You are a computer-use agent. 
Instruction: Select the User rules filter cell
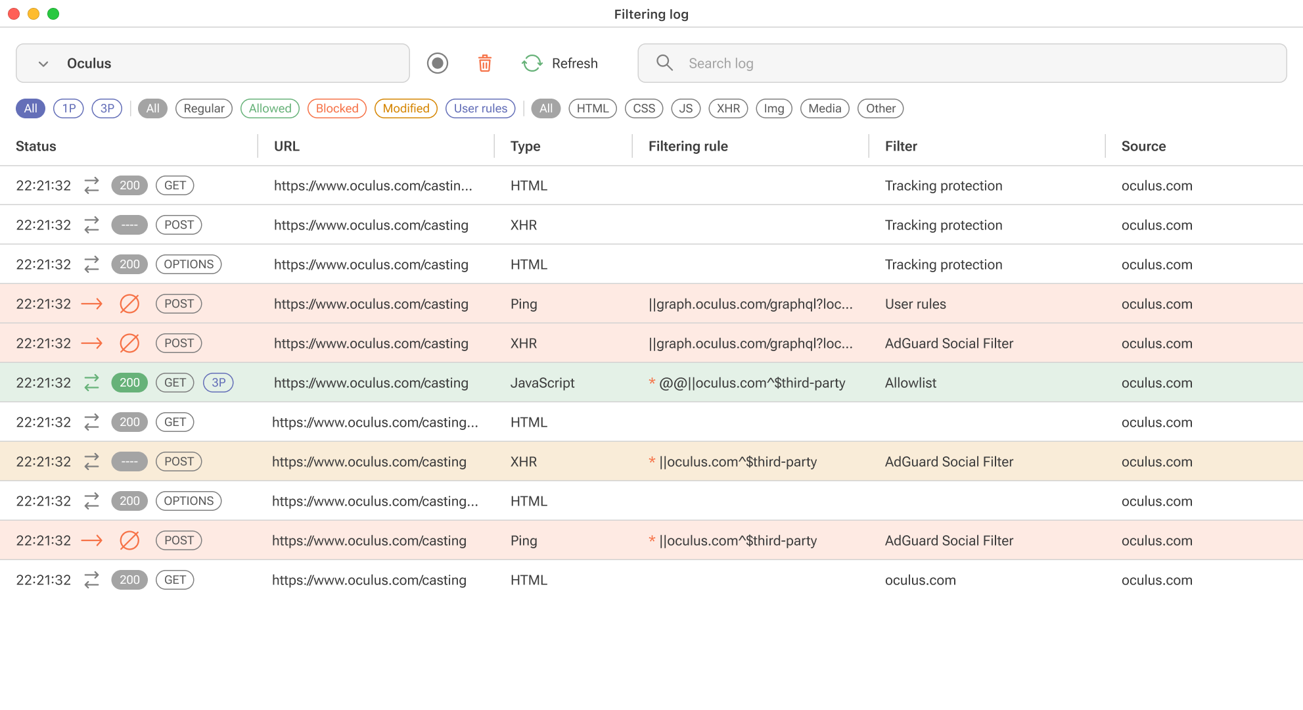coord(915,304)
